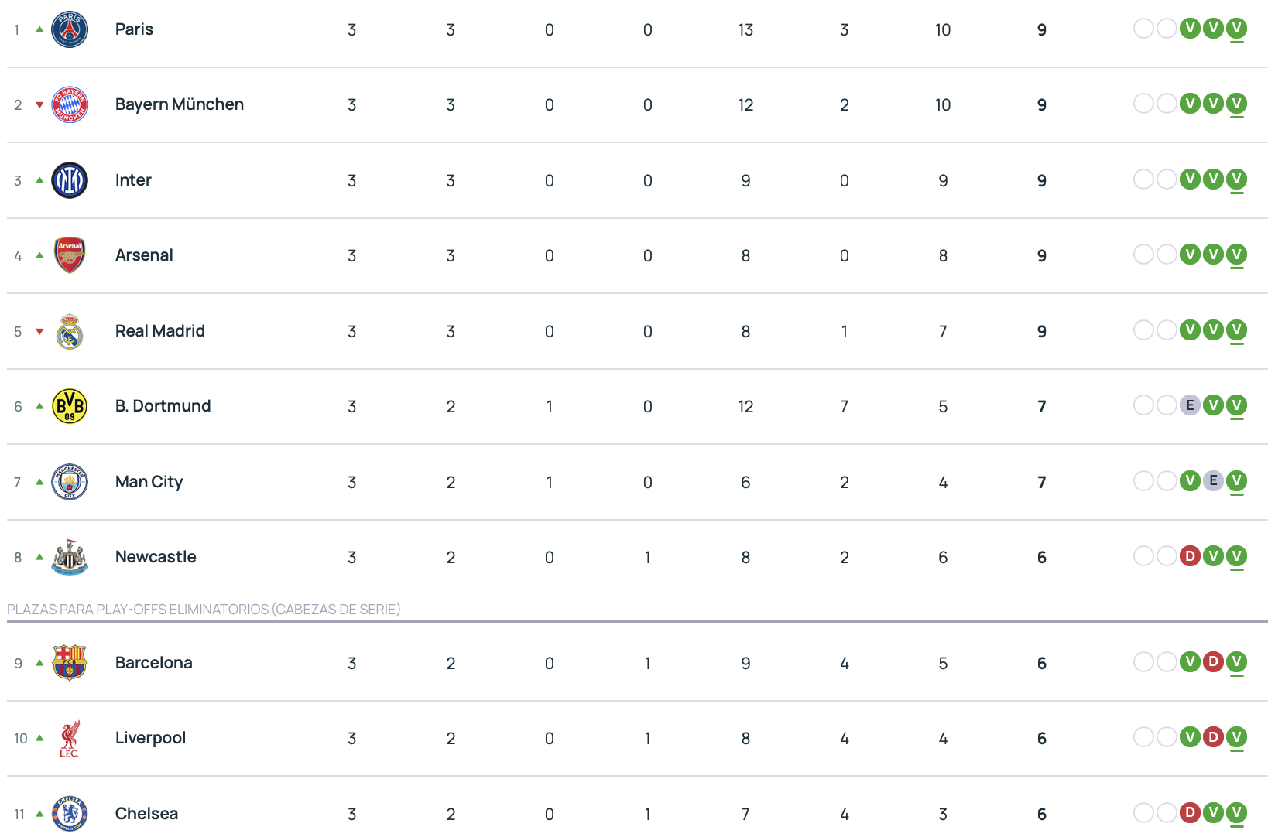Click B. Dortmund's grey E draw badge
Screen dimensions: 1268x837
[x=1190, y=405]
